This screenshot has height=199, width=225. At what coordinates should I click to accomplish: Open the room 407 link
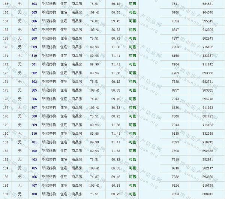pyautogui.click(x=34, y=185)
